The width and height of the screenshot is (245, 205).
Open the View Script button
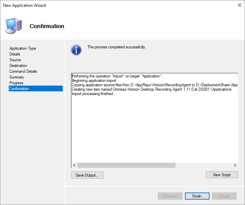(222, 175)
